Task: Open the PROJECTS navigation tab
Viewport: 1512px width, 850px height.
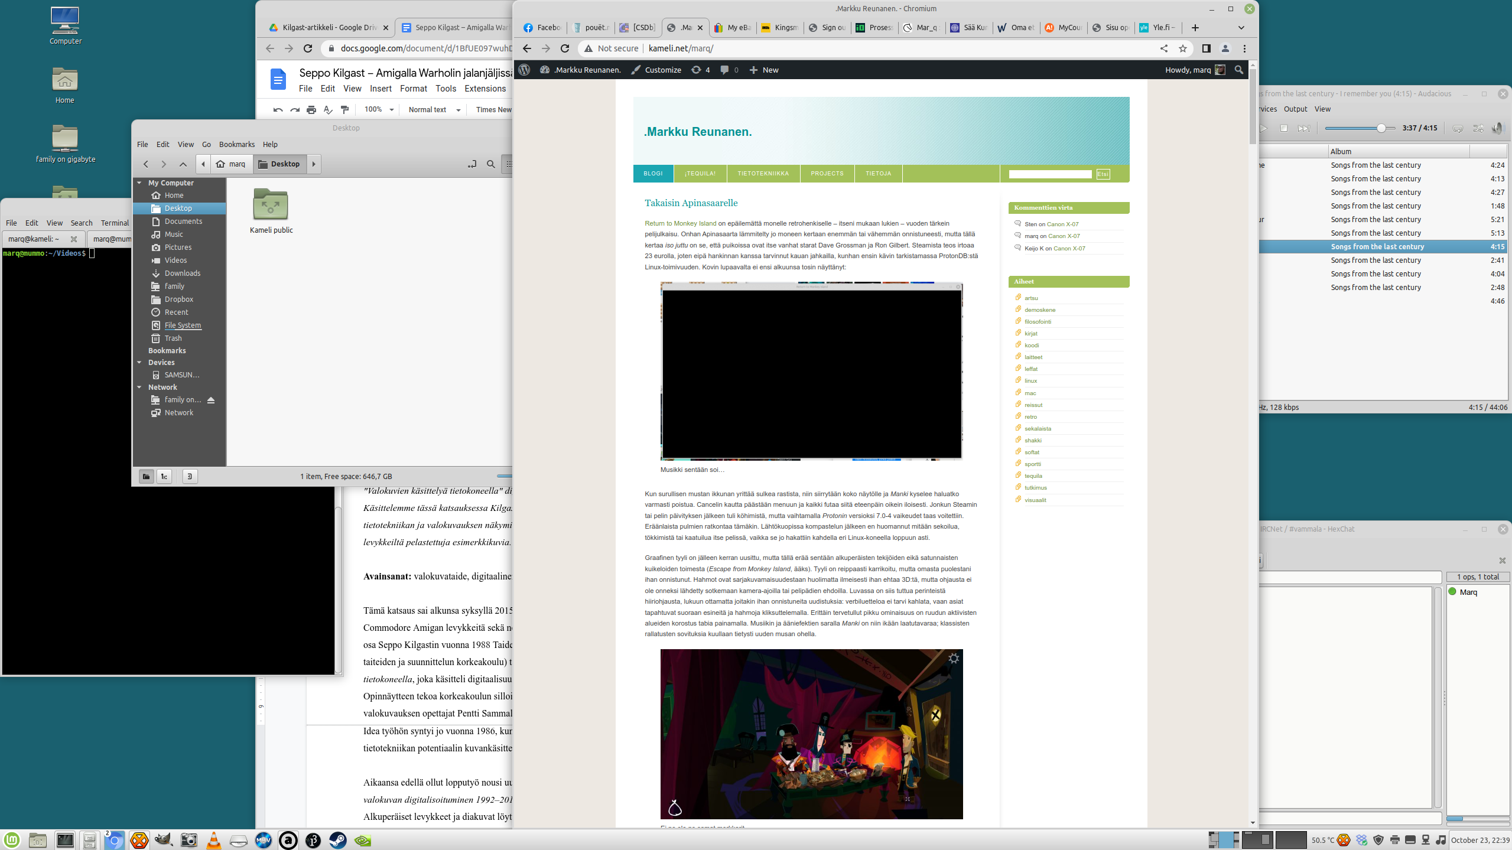Action: tap(827, 174)
